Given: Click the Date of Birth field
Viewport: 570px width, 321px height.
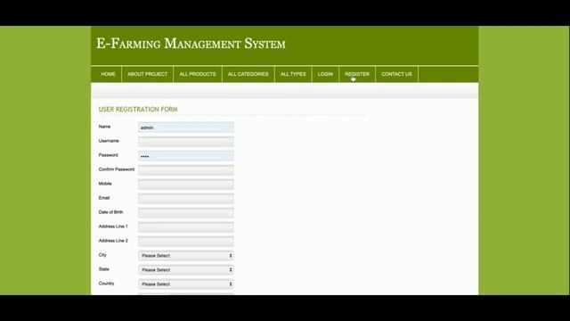Looking at the screenshot, I should coord(186,212).
